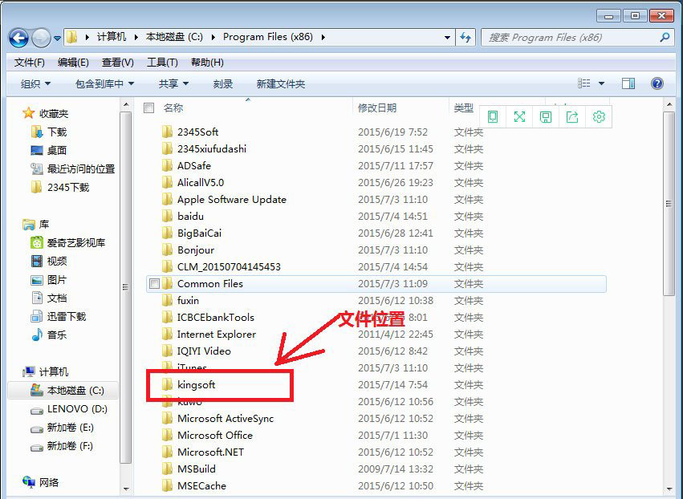Screen dimensions: 683x499
Task: Click the phone icon in green overlay toolbar
Action: tap(493, 116)
